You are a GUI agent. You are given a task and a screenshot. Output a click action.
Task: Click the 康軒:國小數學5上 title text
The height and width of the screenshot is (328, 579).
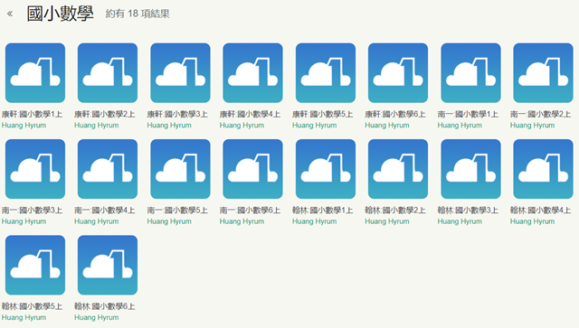(323, 115)
